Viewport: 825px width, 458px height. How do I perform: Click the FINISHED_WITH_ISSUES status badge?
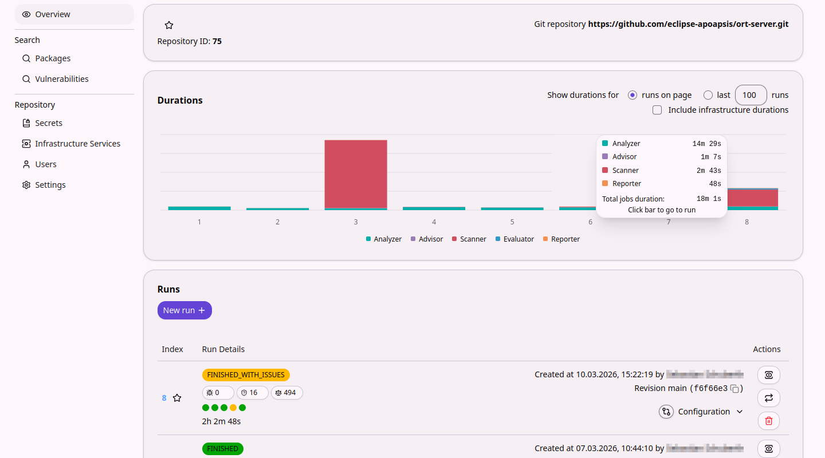(x=246, y=375)
